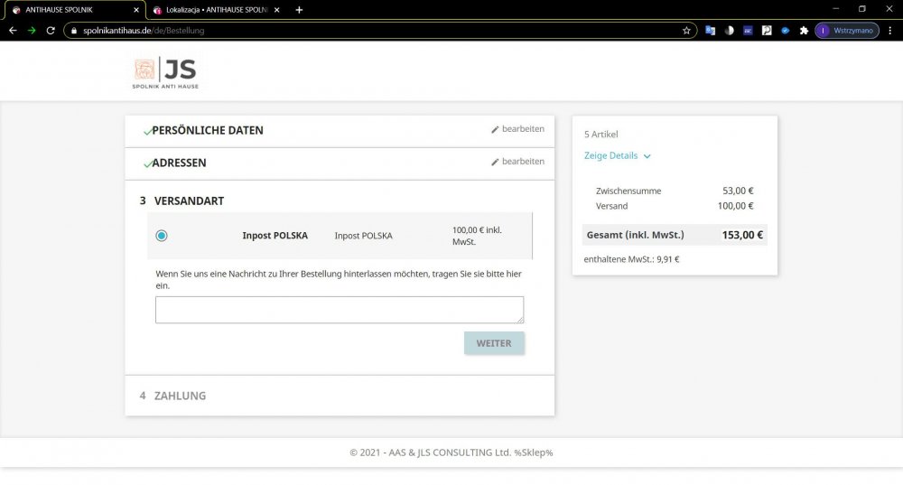Click the Gesamt 153,00 € total

[742, 235]
